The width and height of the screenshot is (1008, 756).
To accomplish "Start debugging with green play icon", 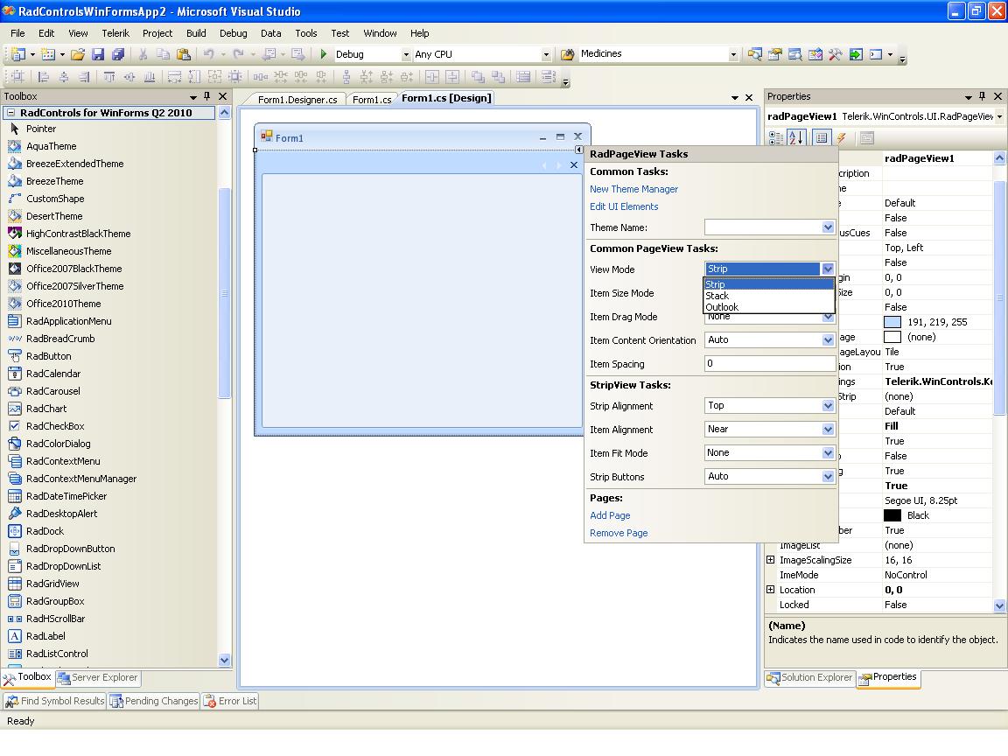I will coord(324,54).
